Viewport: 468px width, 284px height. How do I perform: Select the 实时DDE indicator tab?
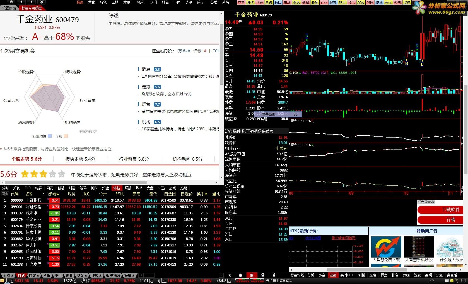click(347, 275)
